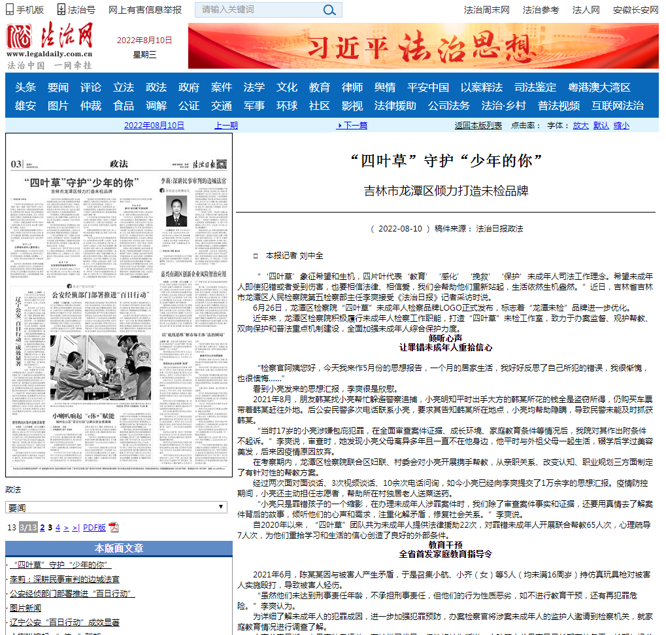Open article 李莉：深耕民事审判的边城法官
666x635 pixels.
click(x=64, y=579)
